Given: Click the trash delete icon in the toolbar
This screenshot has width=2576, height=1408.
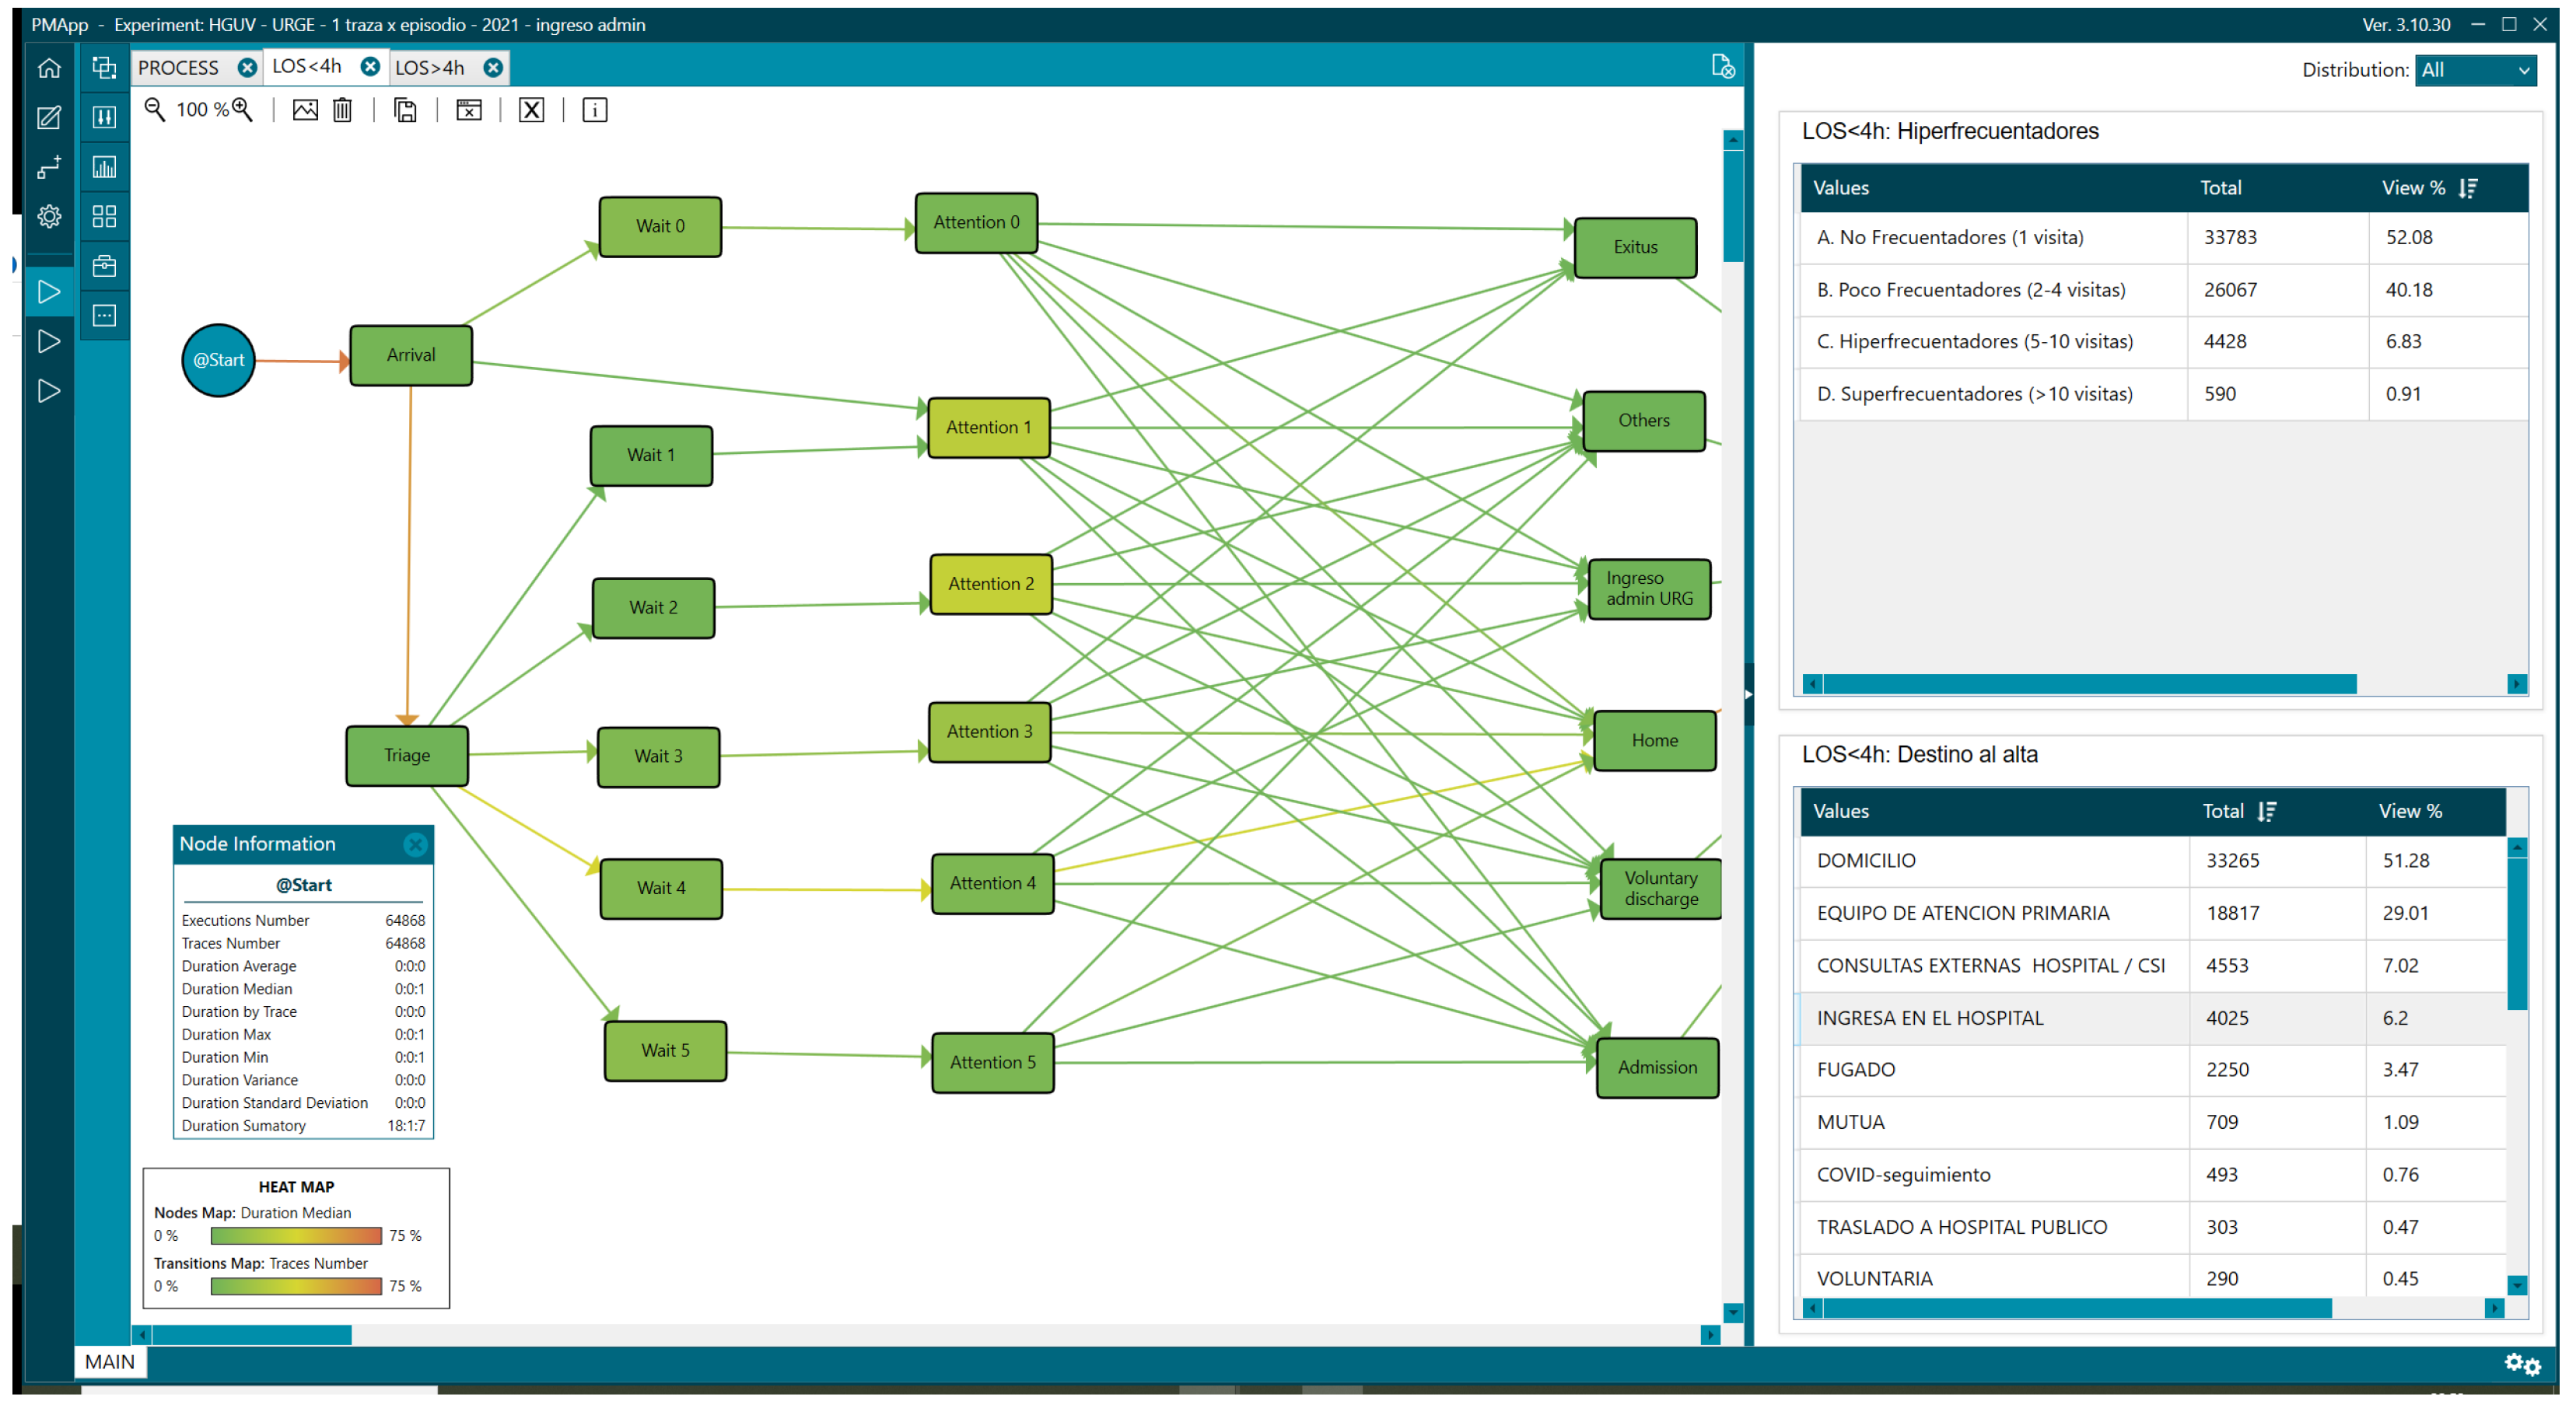Looking at the screenshot, I should [342, 110].
